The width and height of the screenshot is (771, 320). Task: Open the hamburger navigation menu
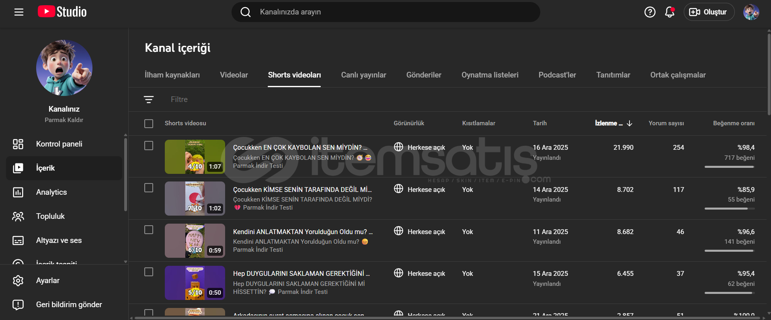click(x=18, y=12)
